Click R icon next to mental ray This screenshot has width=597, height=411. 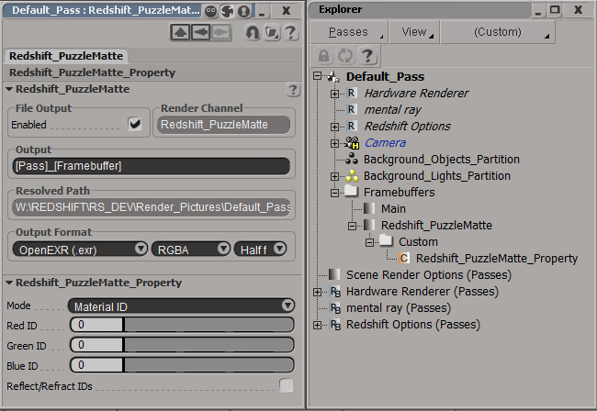coord(352,109)
